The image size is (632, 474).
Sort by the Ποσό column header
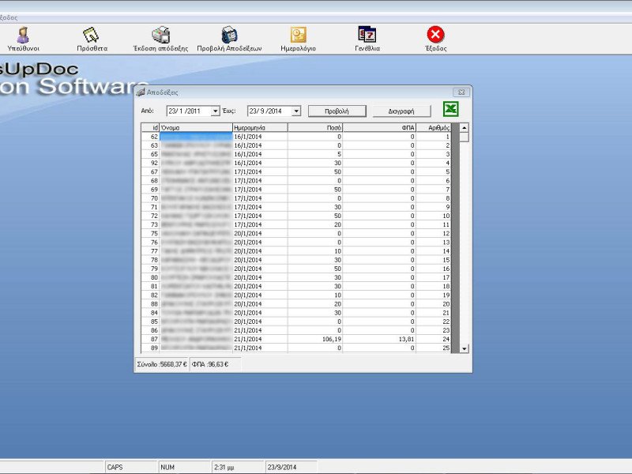pos(315,127)
